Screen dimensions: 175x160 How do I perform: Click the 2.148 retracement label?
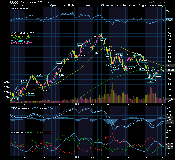123,67
